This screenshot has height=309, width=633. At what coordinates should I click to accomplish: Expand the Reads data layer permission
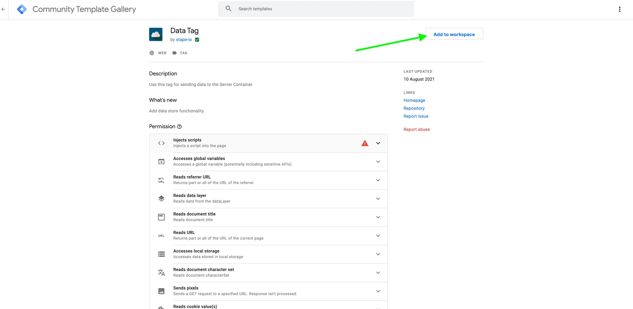click(x=378, y=199)
